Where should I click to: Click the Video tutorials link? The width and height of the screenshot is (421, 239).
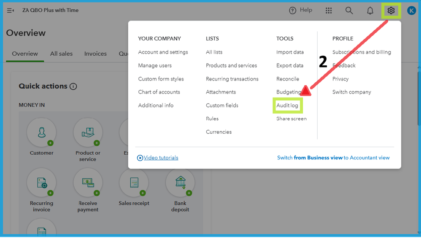click(x=161, y=158)
